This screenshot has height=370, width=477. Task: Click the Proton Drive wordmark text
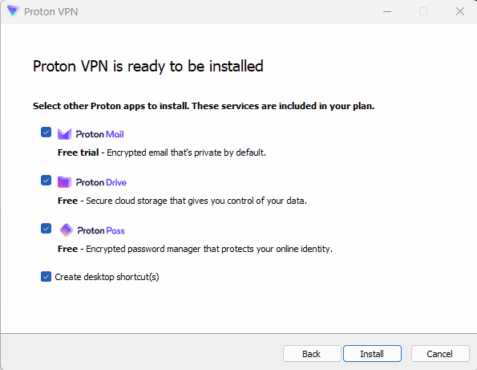[x=101, y=182]
